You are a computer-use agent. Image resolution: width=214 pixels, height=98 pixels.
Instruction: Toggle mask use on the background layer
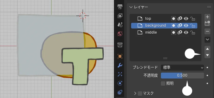point(174,25)
